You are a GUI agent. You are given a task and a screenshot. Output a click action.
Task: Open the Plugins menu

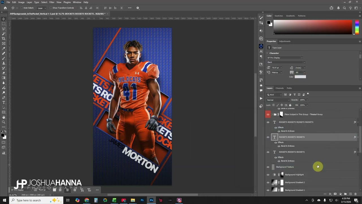tap(67, 2)
